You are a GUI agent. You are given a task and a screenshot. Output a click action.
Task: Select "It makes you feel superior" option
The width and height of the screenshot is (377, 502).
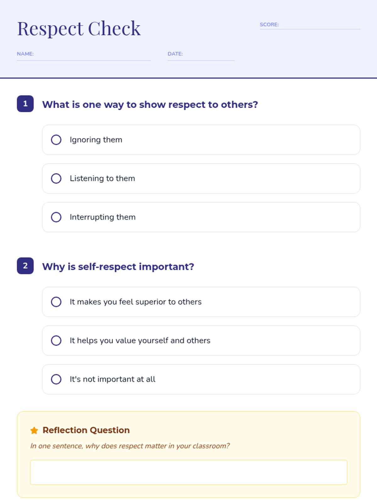tap(56, 302)
